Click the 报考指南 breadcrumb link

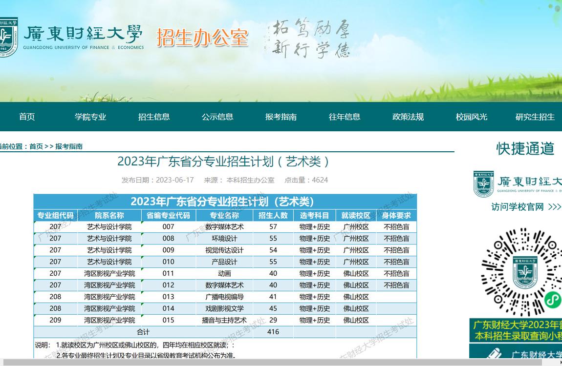point(69,146)
